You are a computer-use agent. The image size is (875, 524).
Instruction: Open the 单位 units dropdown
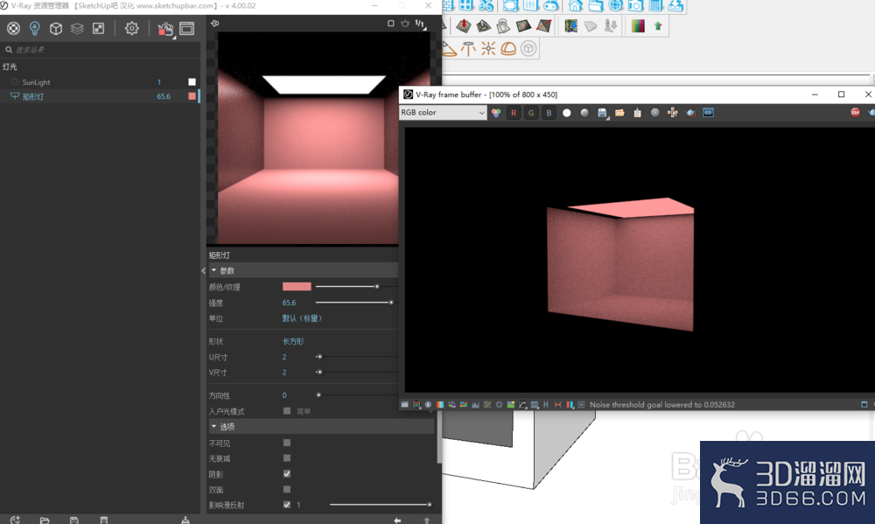tap(302, 318)
